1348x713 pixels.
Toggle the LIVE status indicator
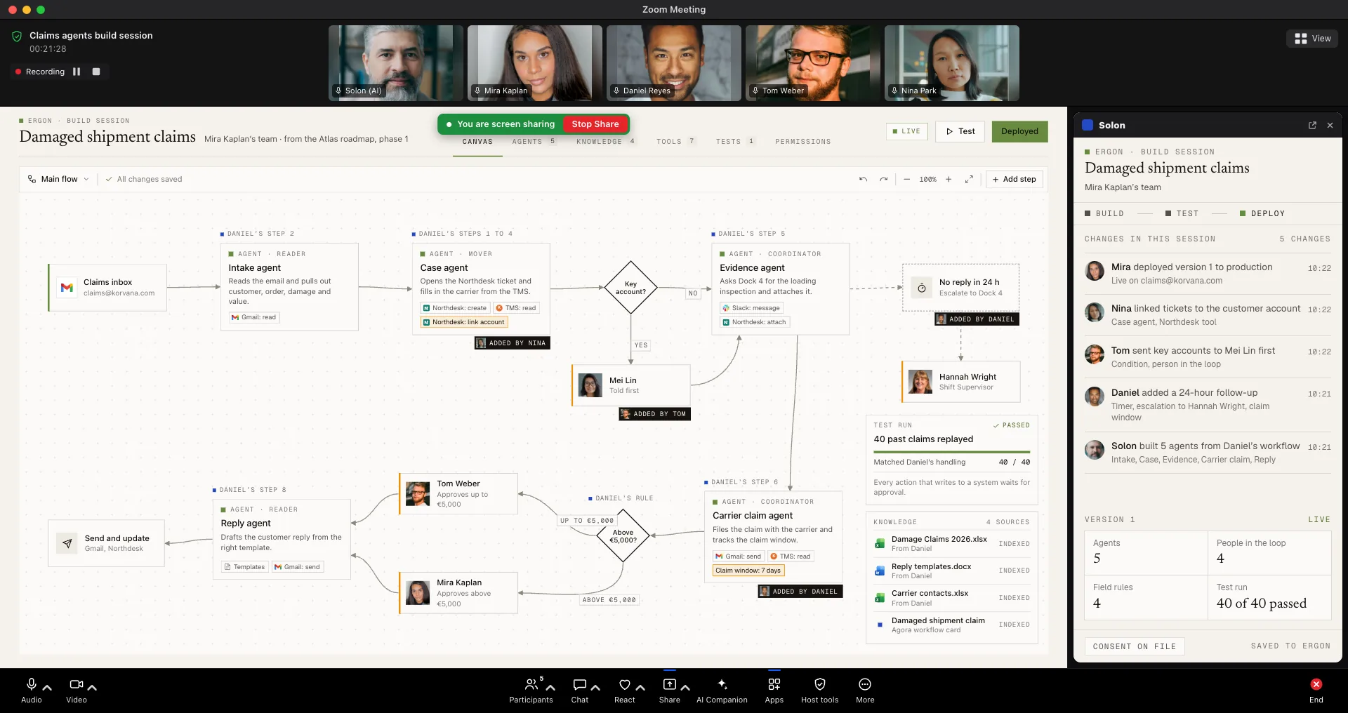tap(906, 131)
